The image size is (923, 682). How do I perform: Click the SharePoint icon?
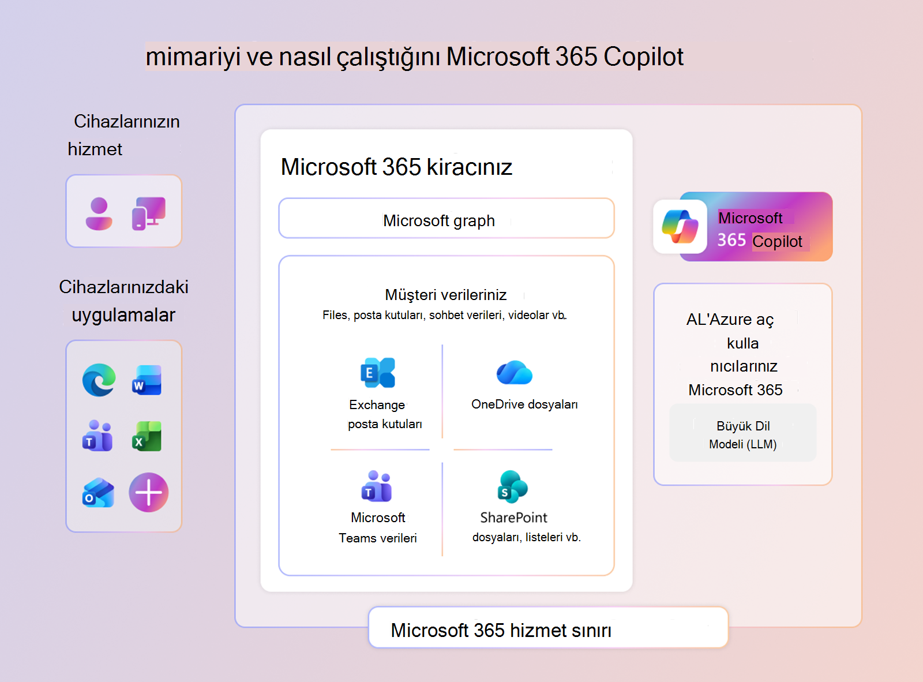(512, 486)
